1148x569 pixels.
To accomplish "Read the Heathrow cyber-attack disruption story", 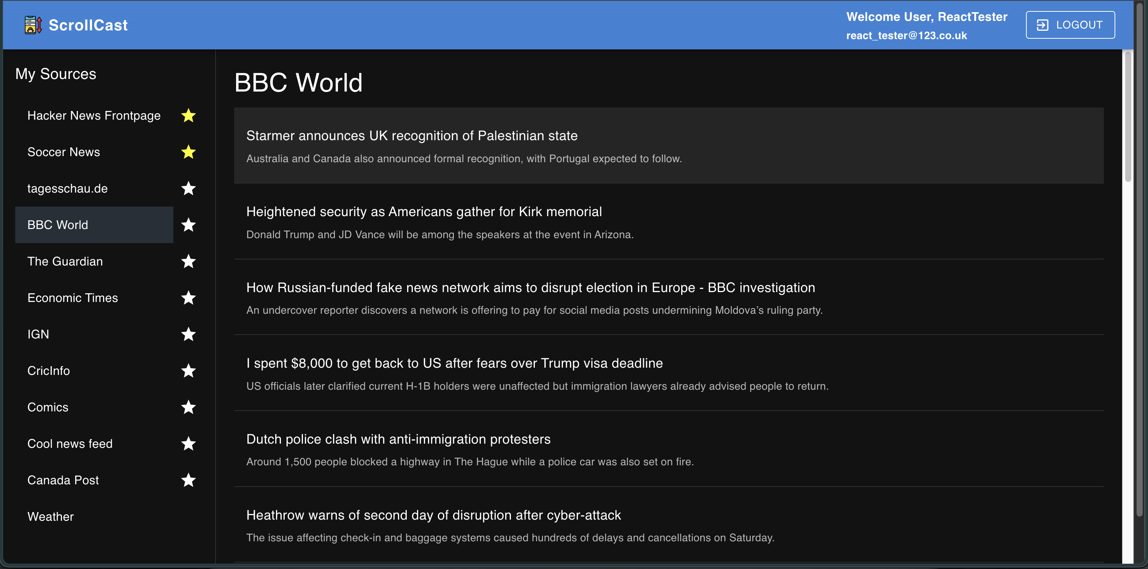I will pyautogui.click(x=433, y=515).
